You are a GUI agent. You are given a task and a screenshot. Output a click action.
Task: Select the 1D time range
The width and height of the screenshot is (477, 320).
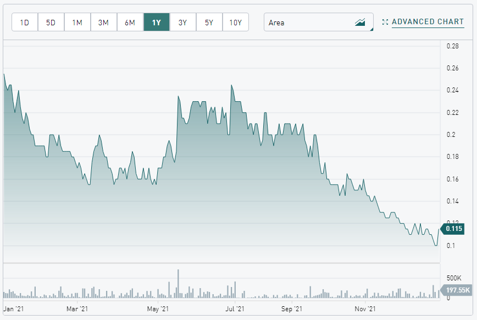25,22
